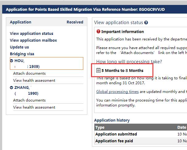
Task: Open Attach documents under ZHANG
Action: coord(29,100)
